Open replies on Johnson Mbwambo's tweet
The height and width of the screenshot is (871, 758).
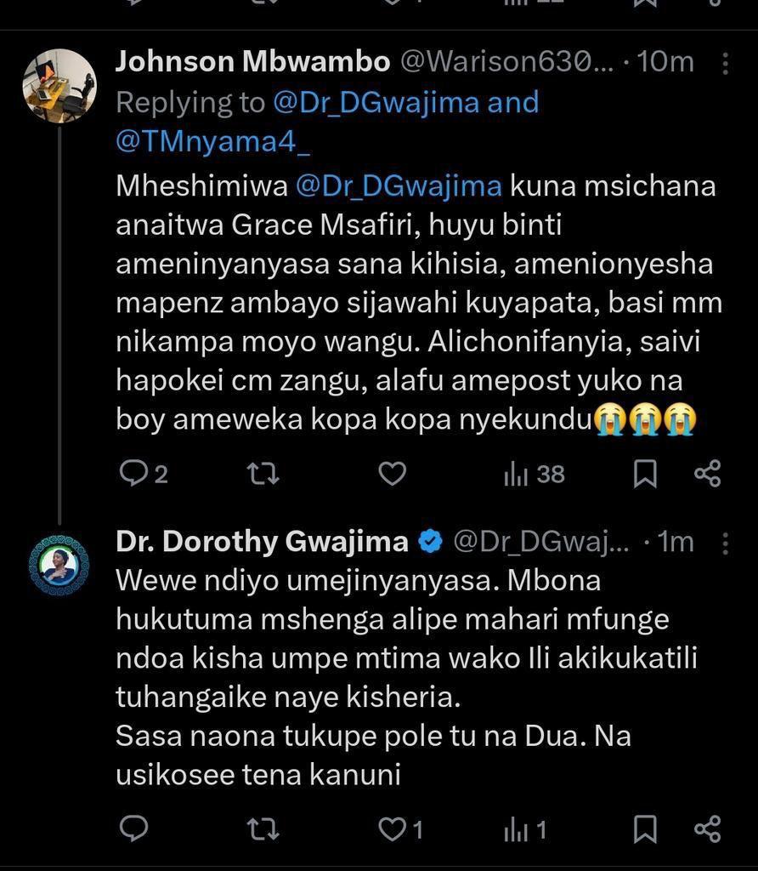(x=143, y=474)
